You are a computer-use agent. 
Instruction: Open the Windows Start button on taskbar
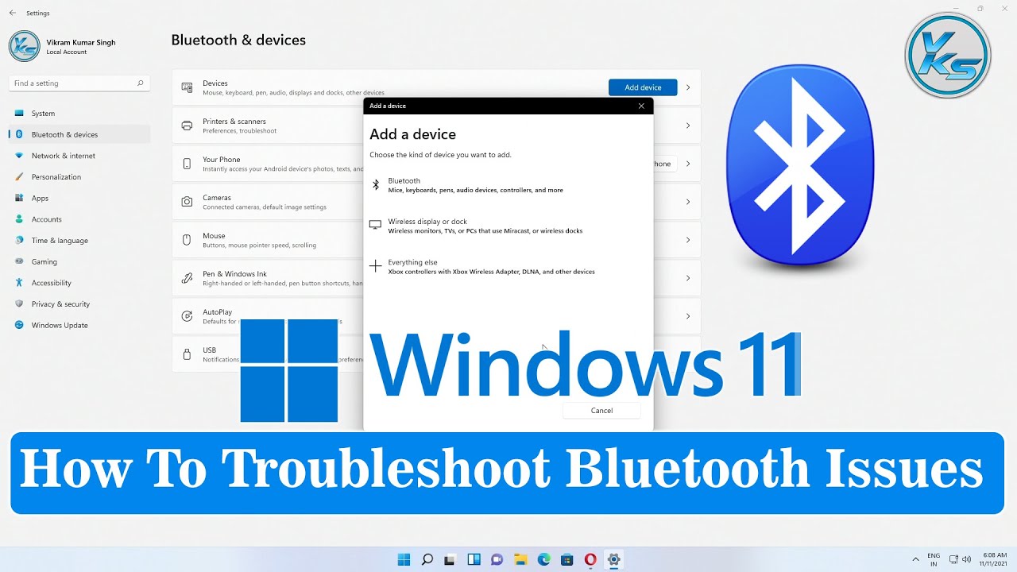[x=404, y=559]
